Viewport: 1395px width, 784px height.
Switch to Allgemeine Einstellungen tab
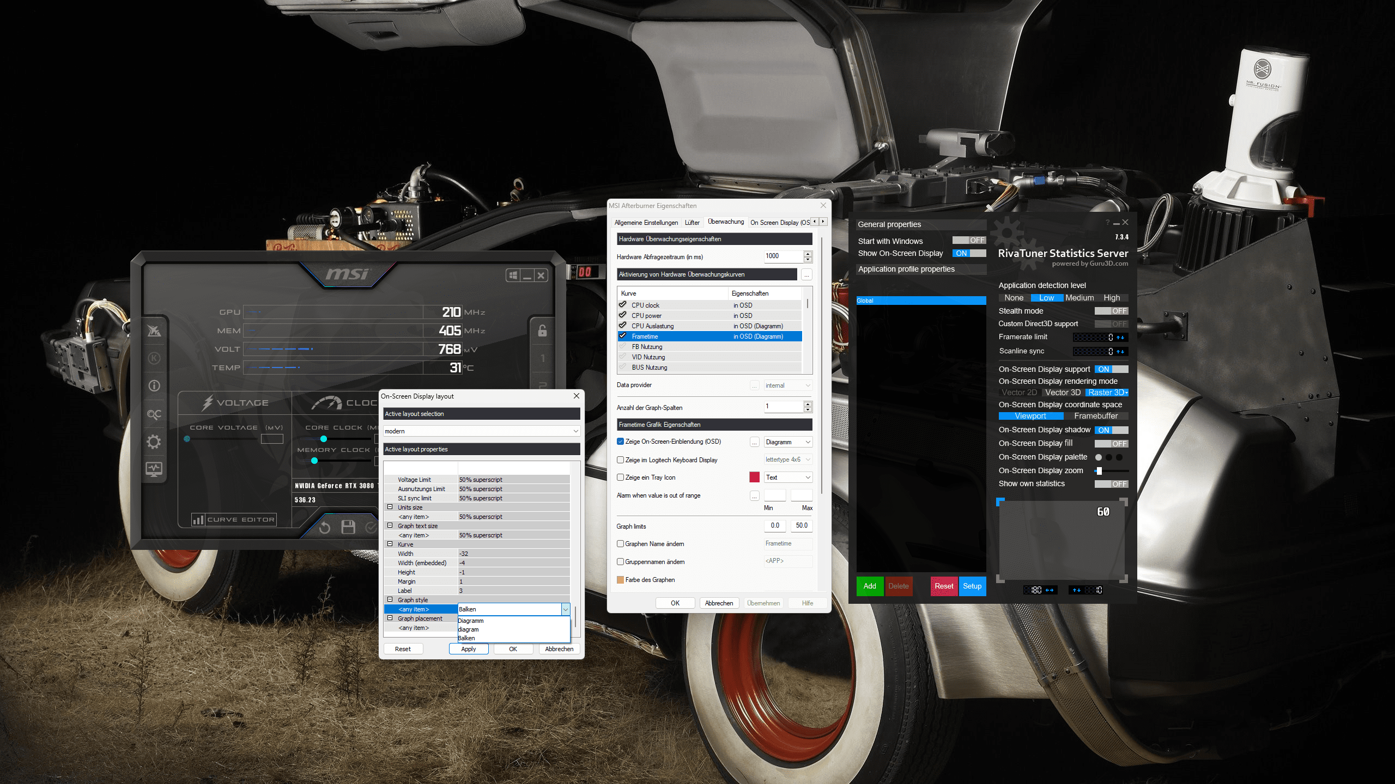pos(646,223)
